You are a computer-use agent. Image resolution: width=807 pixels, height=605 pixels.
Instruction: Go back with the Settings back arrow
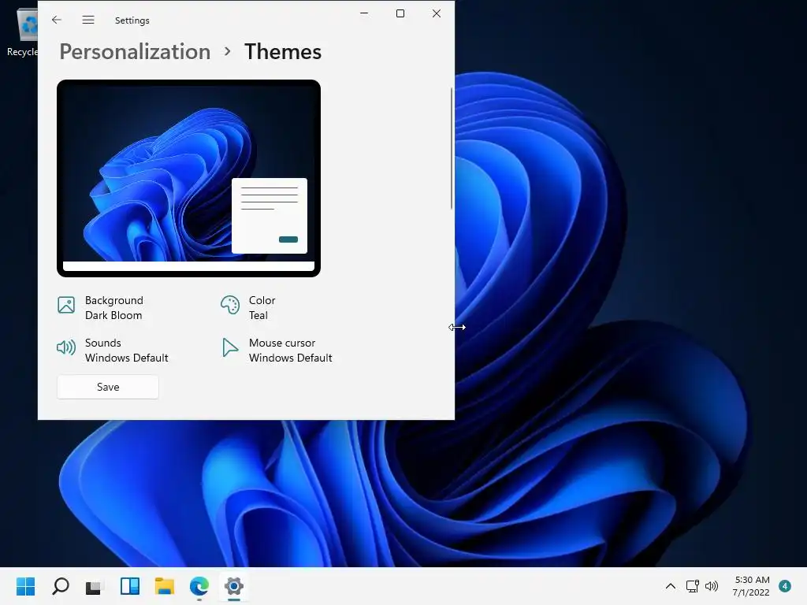coord(57,20)
